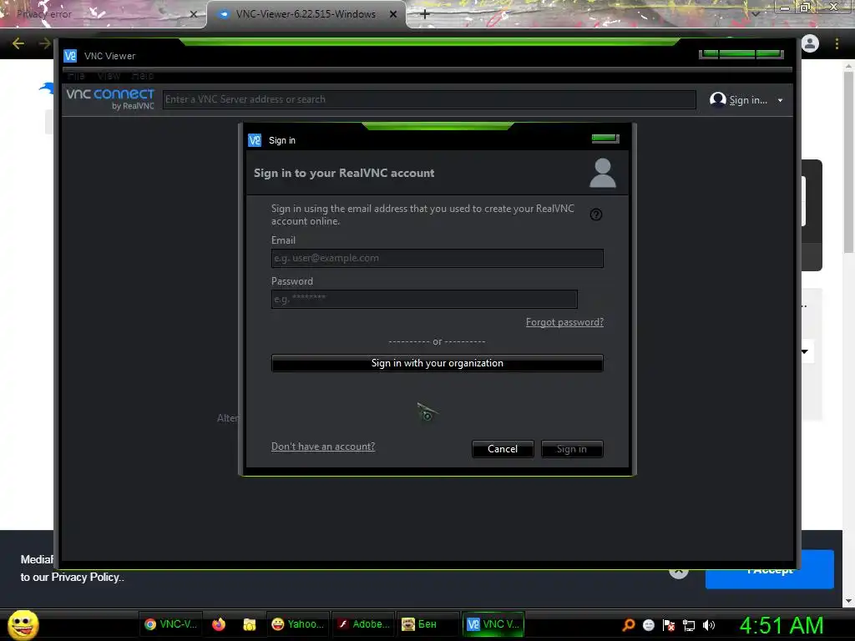Click the Sign in account icon in VNC Viewer toolbar
The height and width of the screenshot is (641, 855).
717,100
